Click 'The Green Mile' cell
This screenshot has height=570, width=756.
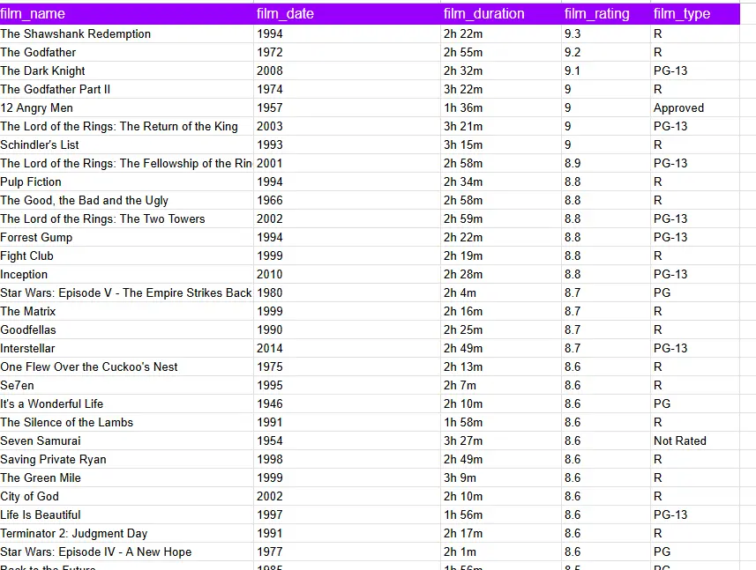click(x=126, y=477)
